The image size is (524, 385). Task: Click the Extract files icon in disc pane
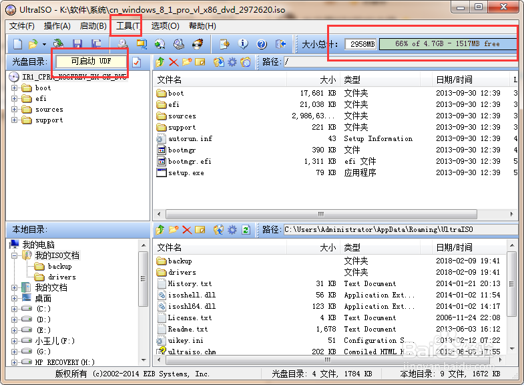pos(219,62)
